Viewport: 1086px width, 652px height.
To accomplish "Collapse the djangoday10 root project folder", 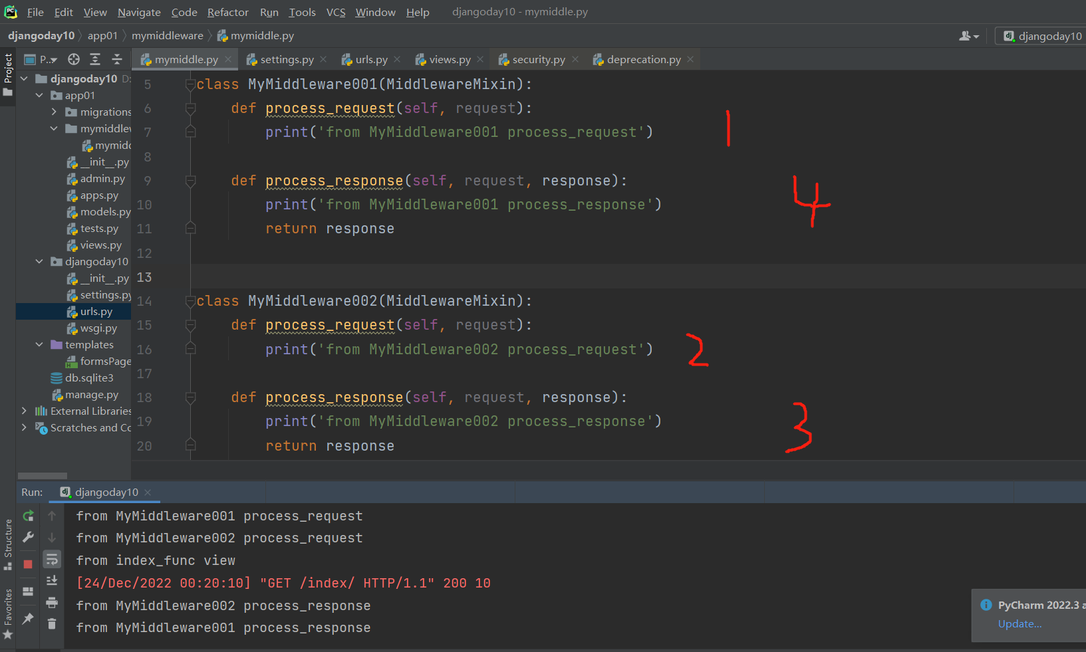I will coord(25,78).
